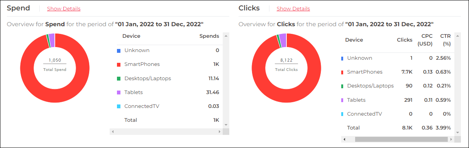
Task: Open Show Details link for Spend
Action: 64,8
